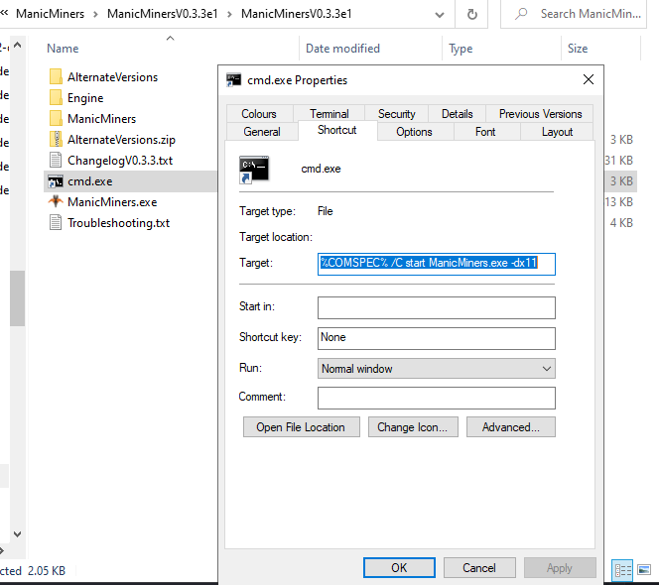Click the cmd.exe shortcut icon in file list
The width and height of the screenshot is (659, 585).
point(56,181)
